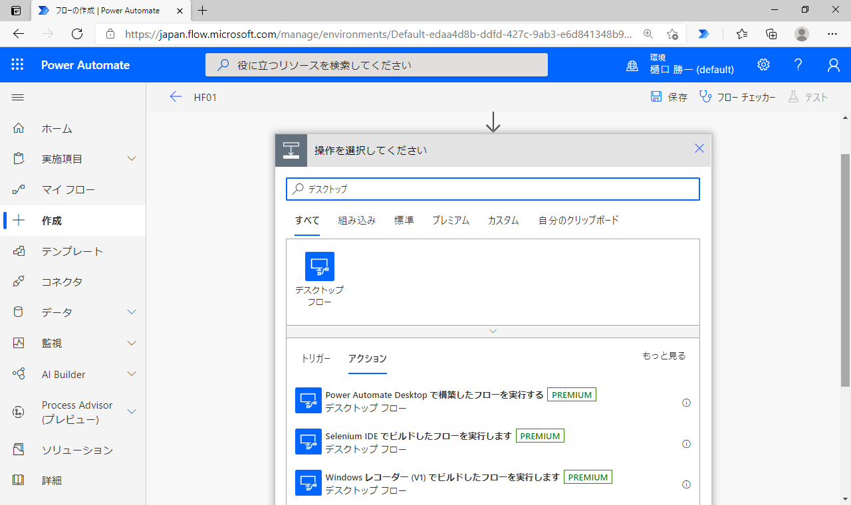The width and height of the screenshot is (851, 505).
Task: Click the ソリューション icon in sidebar
Action: 19,450
